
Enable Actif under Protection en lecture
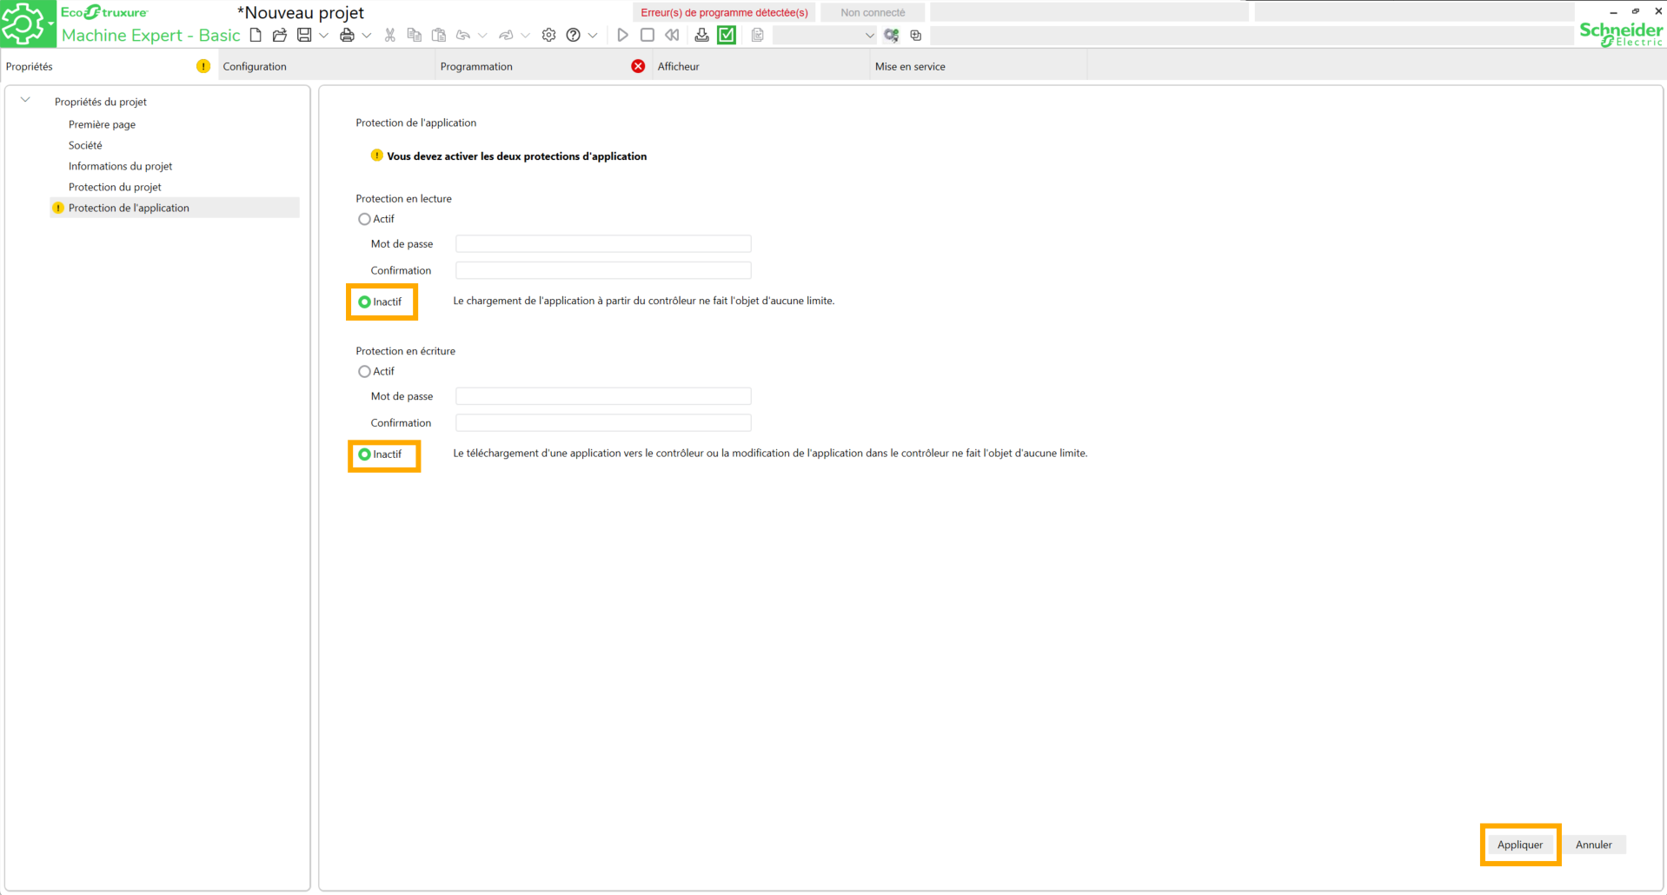coord(364,219)
